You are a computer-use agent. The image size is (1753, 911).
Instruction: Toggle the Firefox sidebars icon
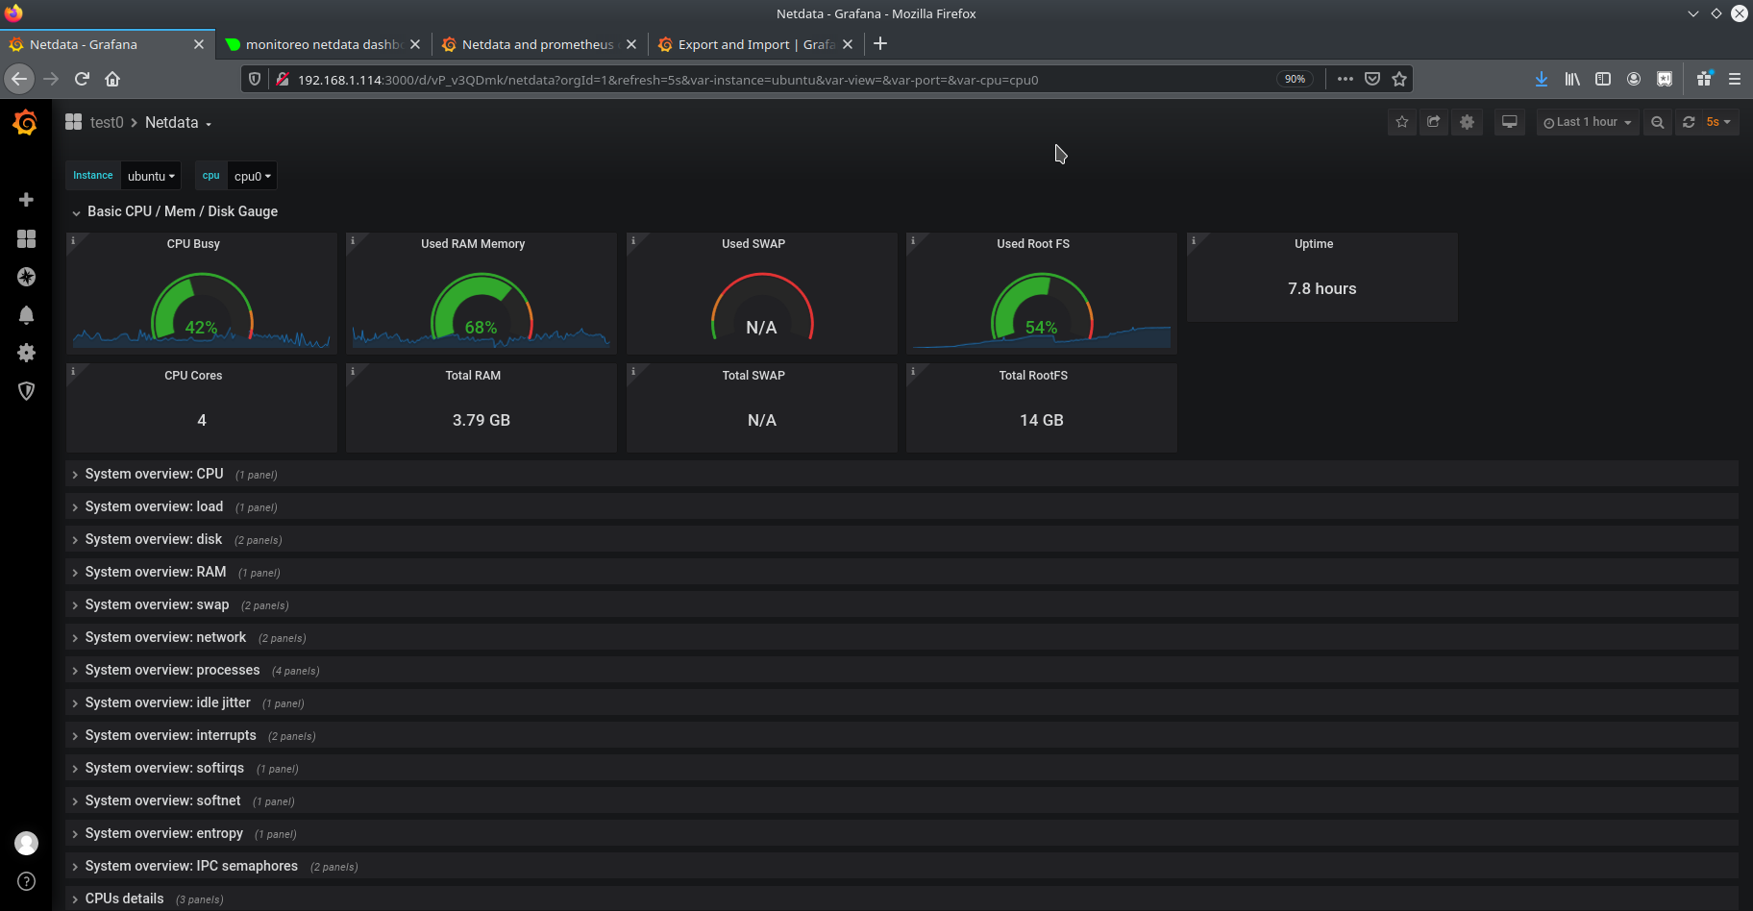pyautogui.click(x=1603, y=79)
